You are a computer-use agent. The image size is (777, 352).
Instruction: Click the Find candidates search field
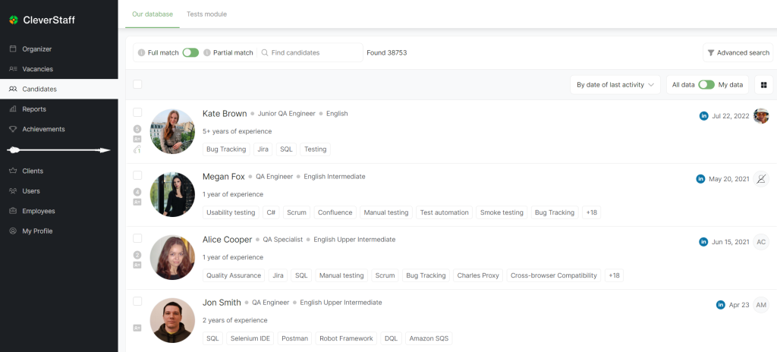[311, 53]
